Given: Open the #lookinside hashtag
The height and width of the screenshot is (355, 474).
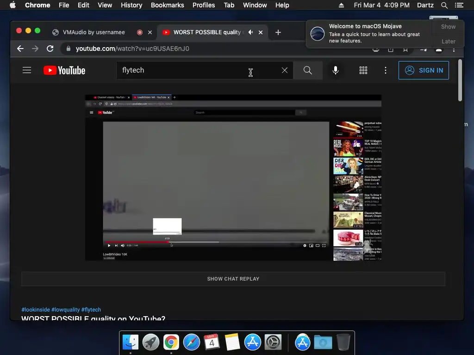Looking at the screenshot, I should [36, 310].
